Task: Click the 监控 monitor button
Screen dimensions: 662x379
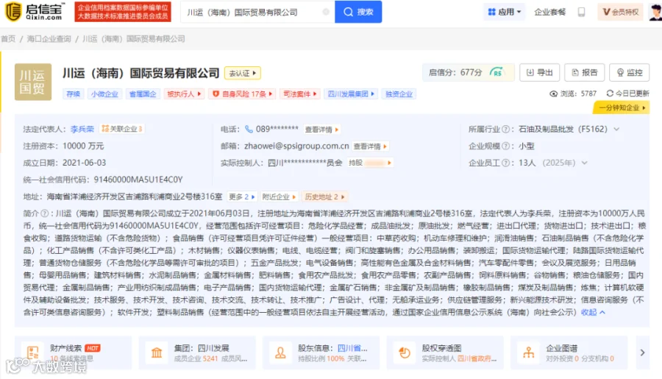Action: 629,73
